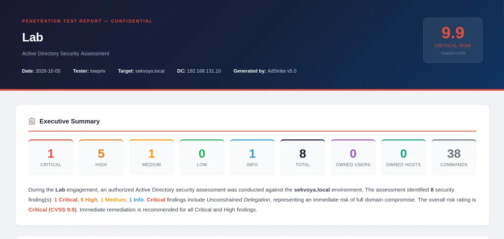Select the Tester lowpriv entry
This screenshot has width=504, height=239.
click(x=89, y=71)
